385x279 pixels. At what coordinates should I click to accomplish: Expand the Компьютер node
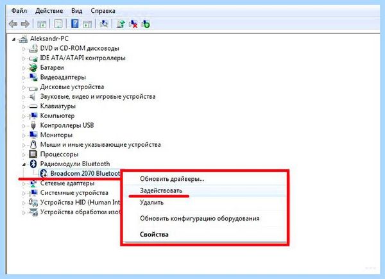click(24, 116)
